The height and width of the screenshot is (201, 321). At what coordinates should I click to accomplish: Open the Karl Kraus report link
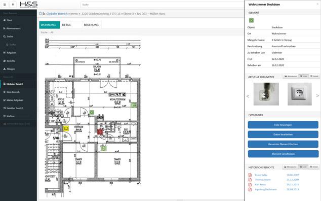pos(260,185)
